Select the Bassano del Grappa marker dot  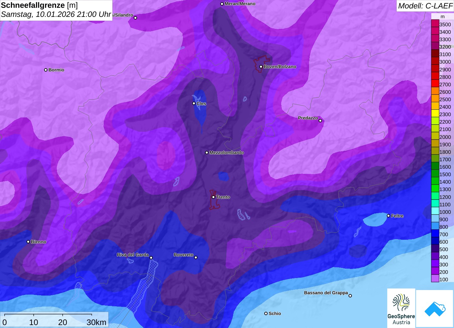pyautogui.click(x=350, y=296)
